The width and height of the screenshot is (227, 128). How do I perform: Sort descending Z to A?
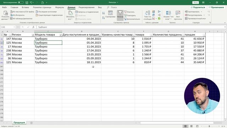[x=104, y=18]
